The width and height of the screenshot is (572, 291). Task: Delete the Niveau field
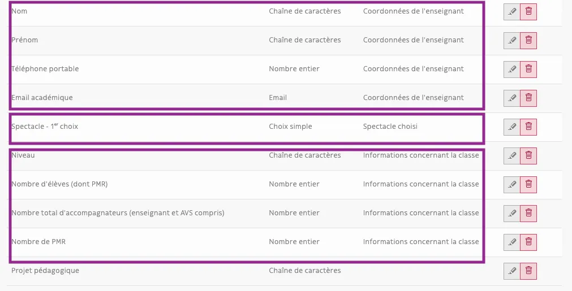pos(528,155)
